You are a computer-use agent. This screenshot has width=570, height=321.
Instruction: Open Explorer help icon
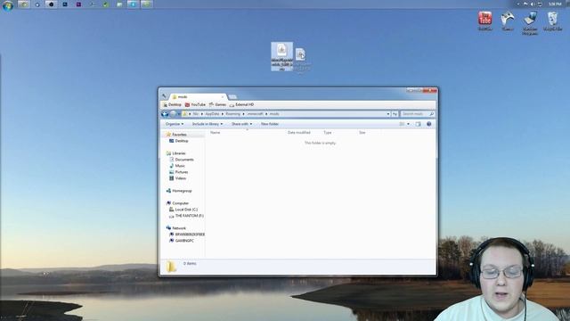coord(429,124)
